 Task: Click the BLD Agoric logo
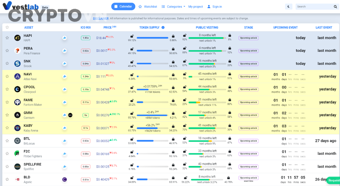pyautogui.click(x=17, y=179)
